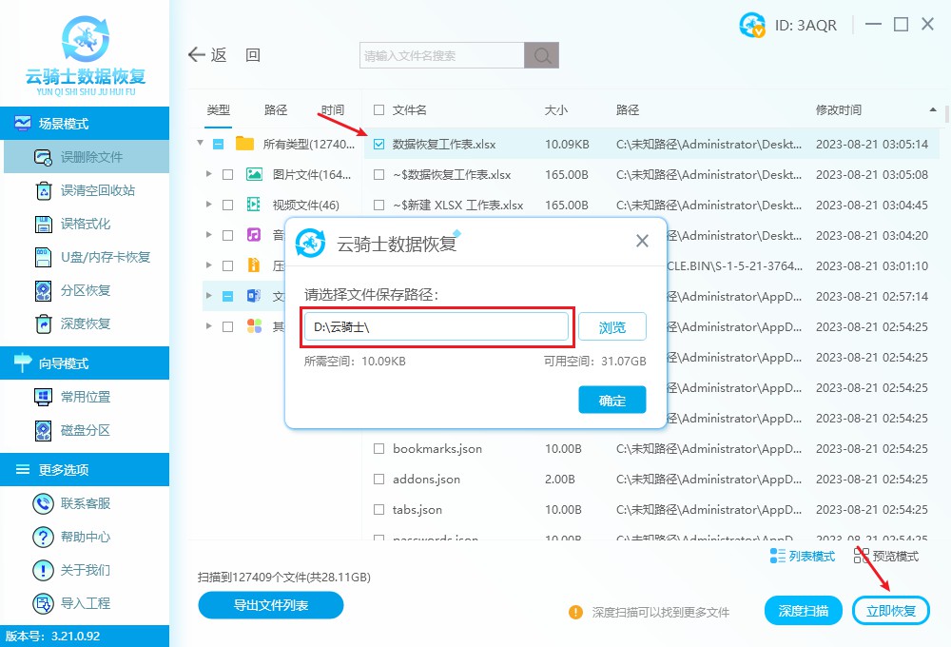
Task: Sort by 修改时间 arrow
Action: tap(933, 109)
